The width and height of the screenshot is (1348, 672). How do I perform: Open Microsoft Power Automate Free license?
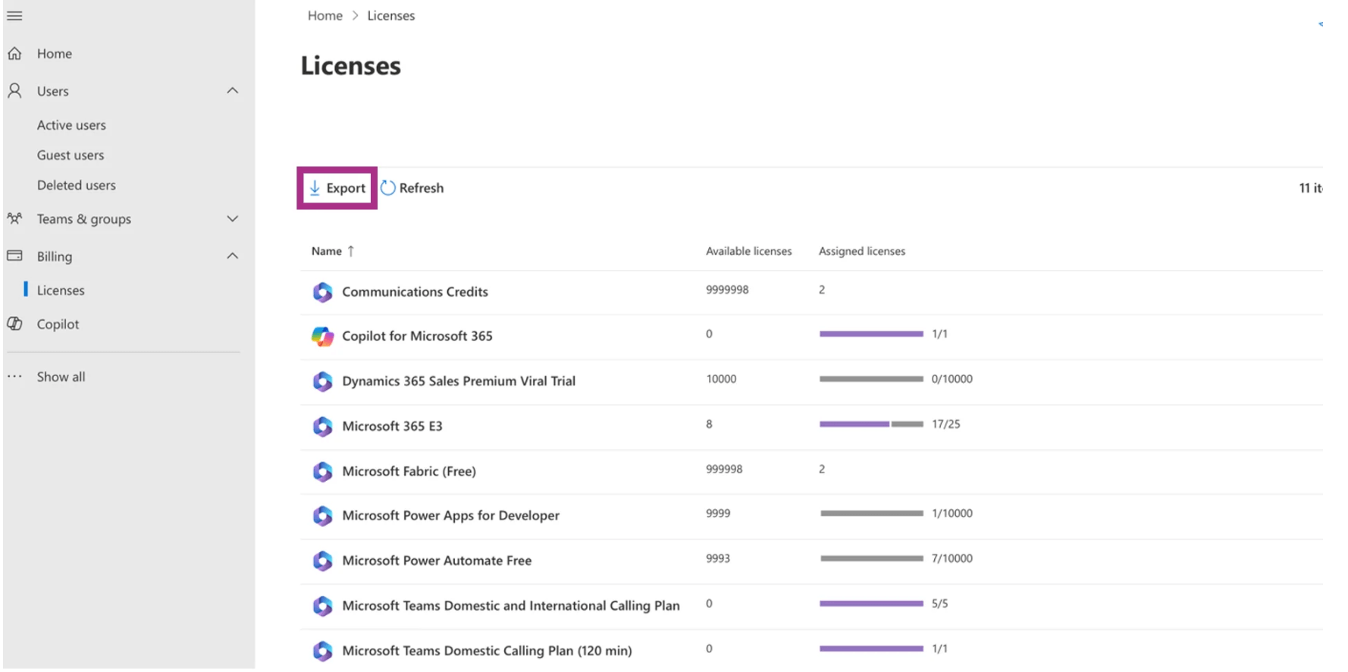[437, 561]
